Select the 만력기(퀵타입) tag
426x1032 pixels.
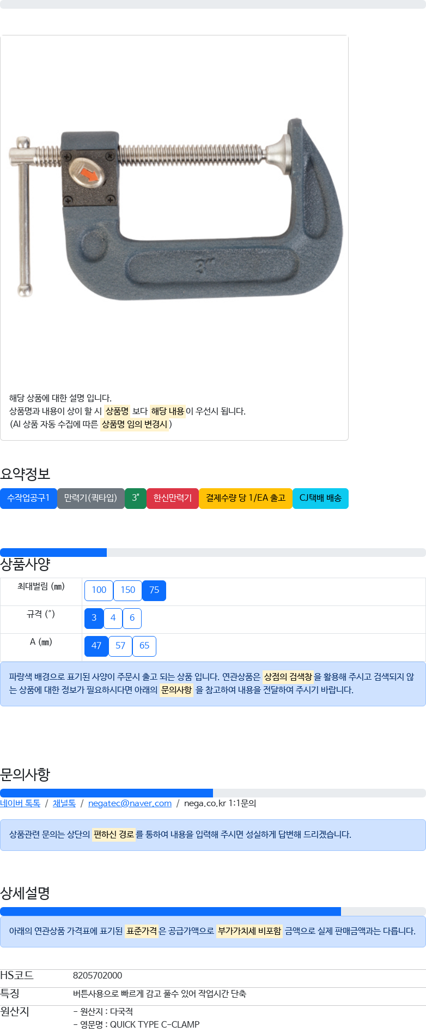point(90,498)
